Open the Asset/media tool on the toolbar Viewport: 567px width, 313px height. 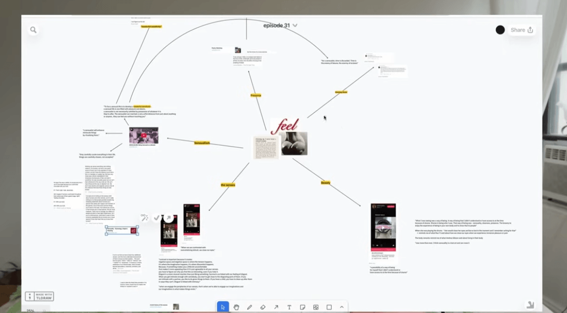[316, 307]
